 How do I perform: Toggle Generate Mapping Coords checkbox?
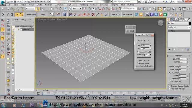pos(169,86)
